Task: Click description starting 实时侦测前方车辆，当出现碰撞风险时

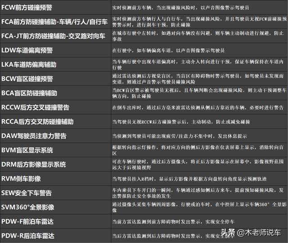Action: (180, 8)
